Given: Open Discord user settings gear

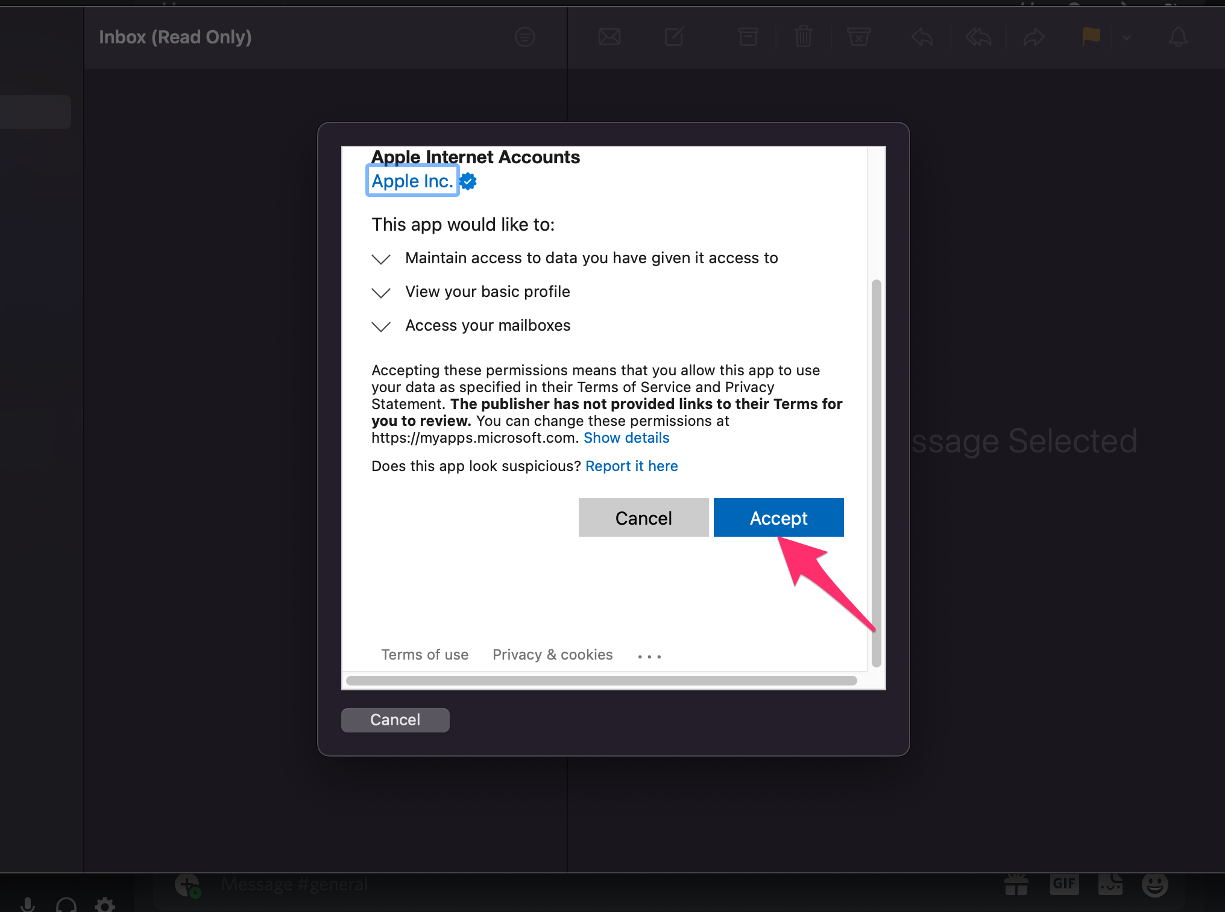Looking at the screenshot, I should [105, 905].
